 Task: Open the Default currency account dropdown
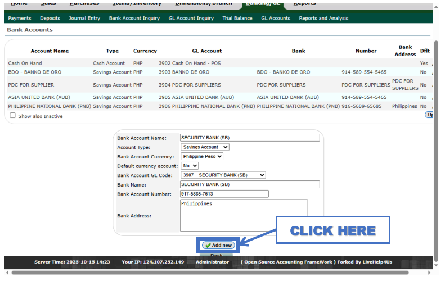pyautogui.click(x=190, y=166)
